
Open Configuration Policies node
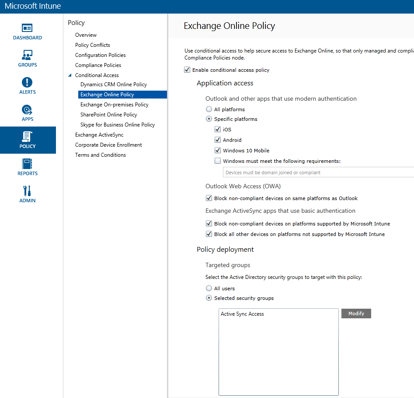101,55
